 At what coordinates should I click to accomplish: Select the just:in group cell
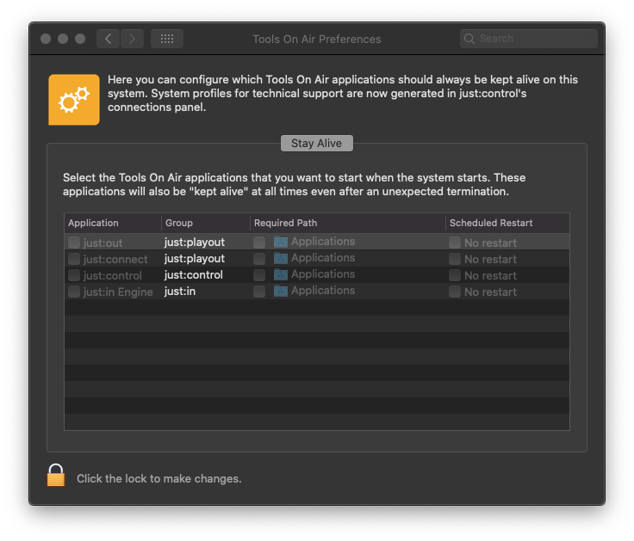coord(180,291)
